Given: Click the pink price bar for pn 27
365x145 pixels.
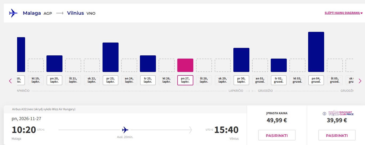Looking at the screenshot, I should [x=185, y=65].
